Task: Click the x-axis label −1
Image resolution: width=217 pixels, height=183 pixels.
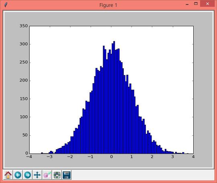Action: tap(90, 157)
